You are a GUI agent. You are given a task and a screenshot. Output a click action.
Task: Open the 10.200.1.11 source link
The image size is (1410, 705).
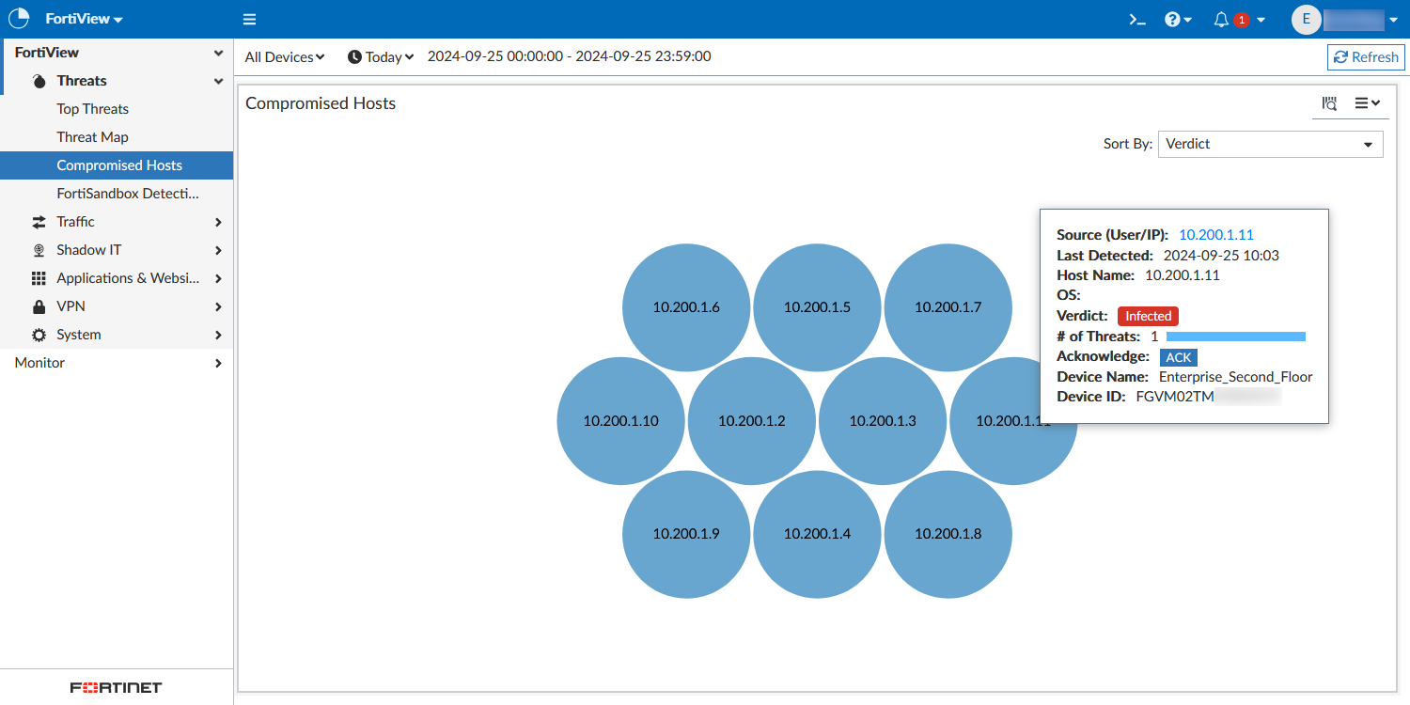pyautogui.click(x=1216, y=235)
